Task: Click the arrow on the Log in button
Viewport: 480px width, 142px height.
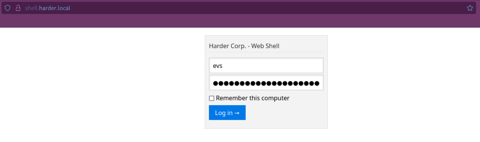Action: (x=237, y=113)
